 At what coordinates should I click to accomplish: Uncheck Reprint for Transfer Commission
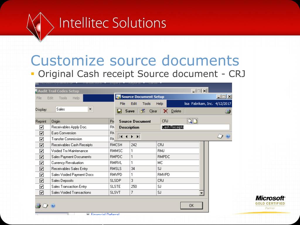click(x=42, y=139)
